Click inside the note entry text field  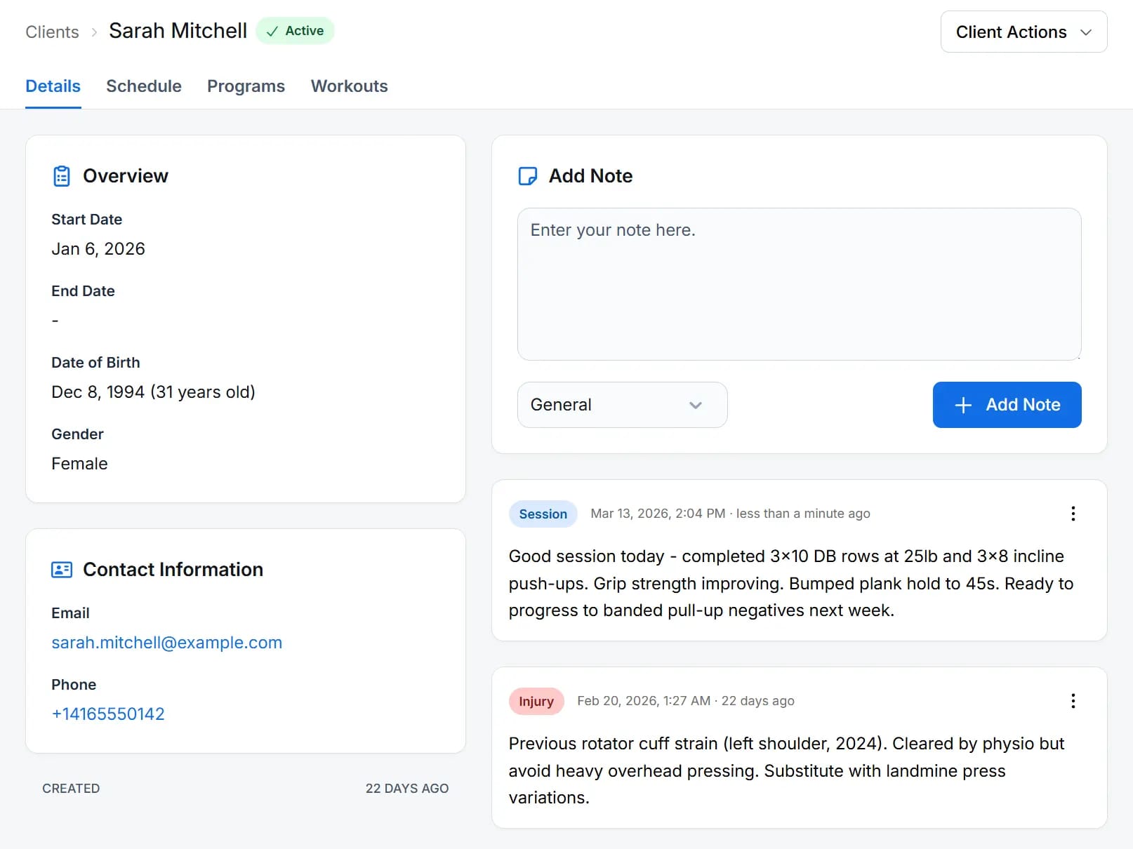[799, 283]
